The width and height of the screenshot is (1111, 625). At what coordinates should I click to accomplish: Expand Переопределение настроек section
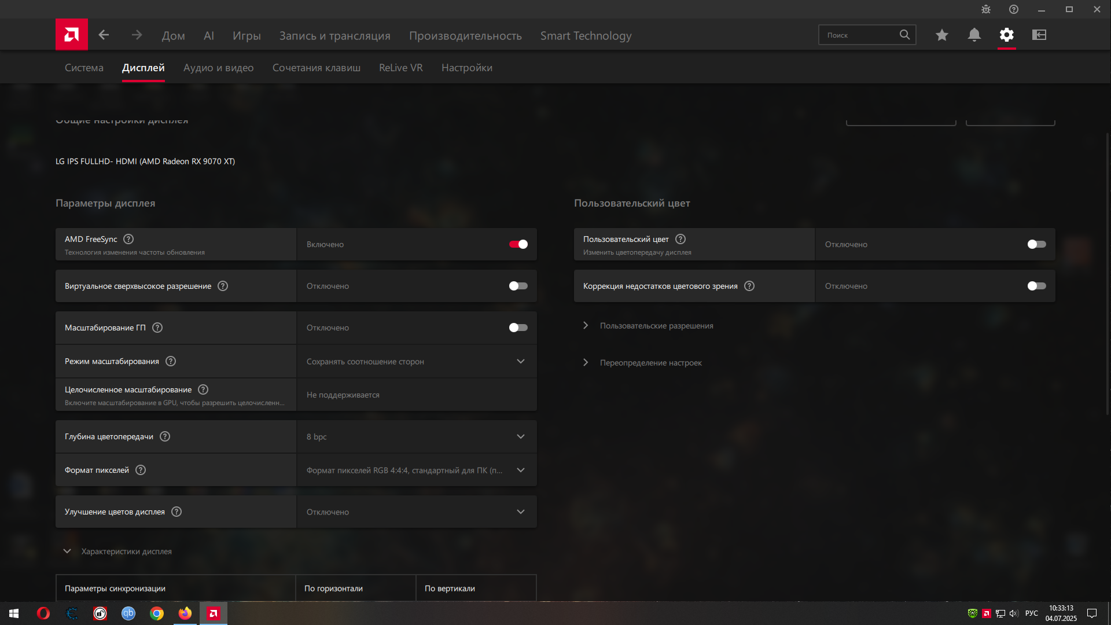(643, 363)
